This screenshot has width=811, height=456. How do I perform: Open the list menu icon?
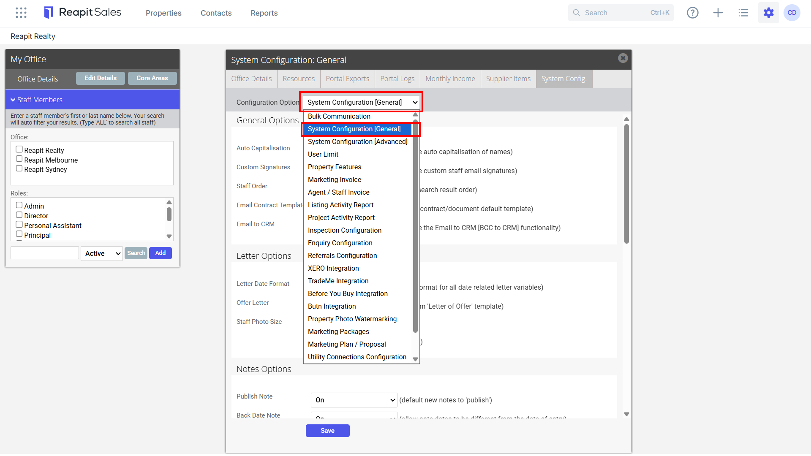point(743,13)
